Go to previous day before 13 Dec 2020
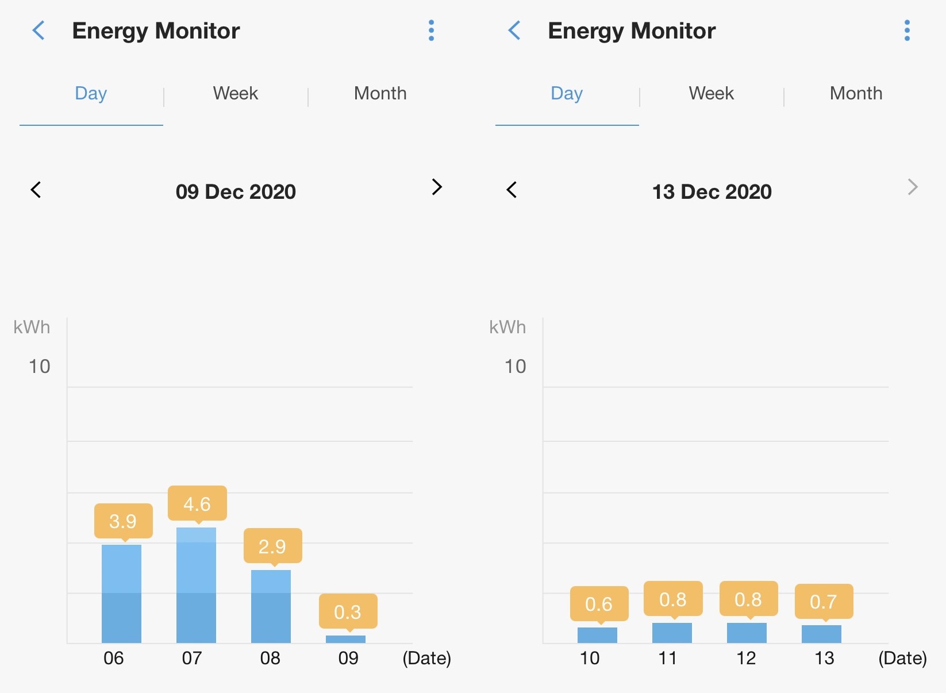This screenshot has width=946, height=693. click(x=512, y=190)
